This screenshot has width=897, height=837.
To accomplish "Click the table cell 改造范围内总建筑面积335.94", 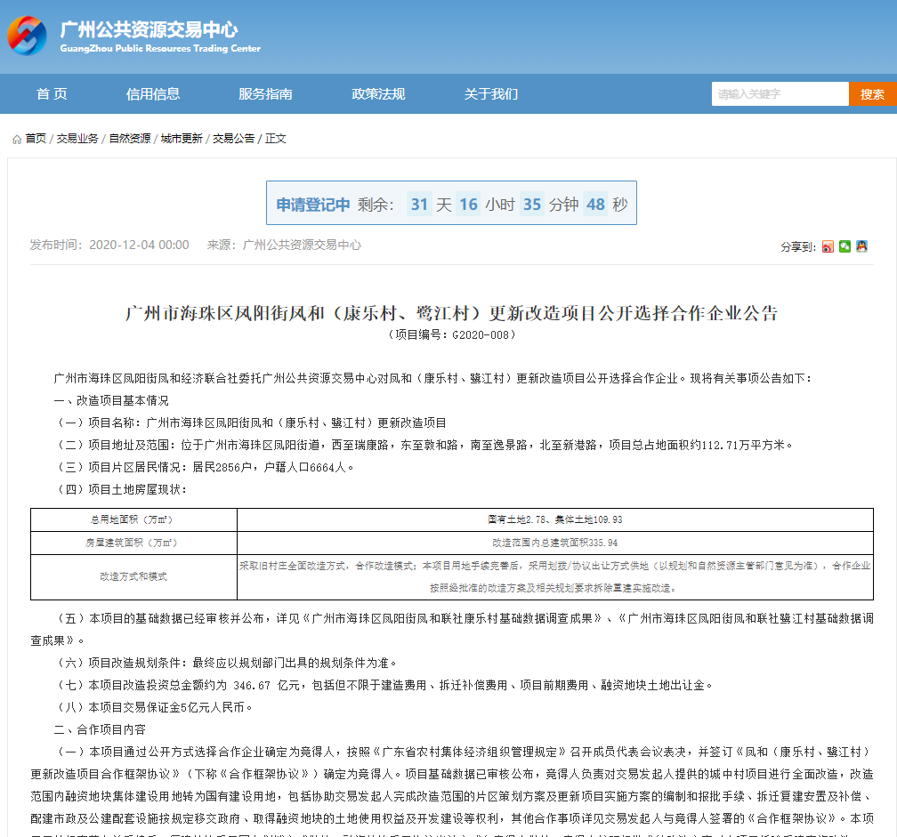I will (x=555, y=543).
